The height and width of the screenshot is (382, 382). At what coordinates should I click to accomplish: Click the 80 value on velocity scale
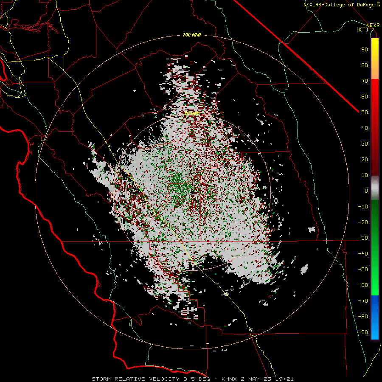365,65
